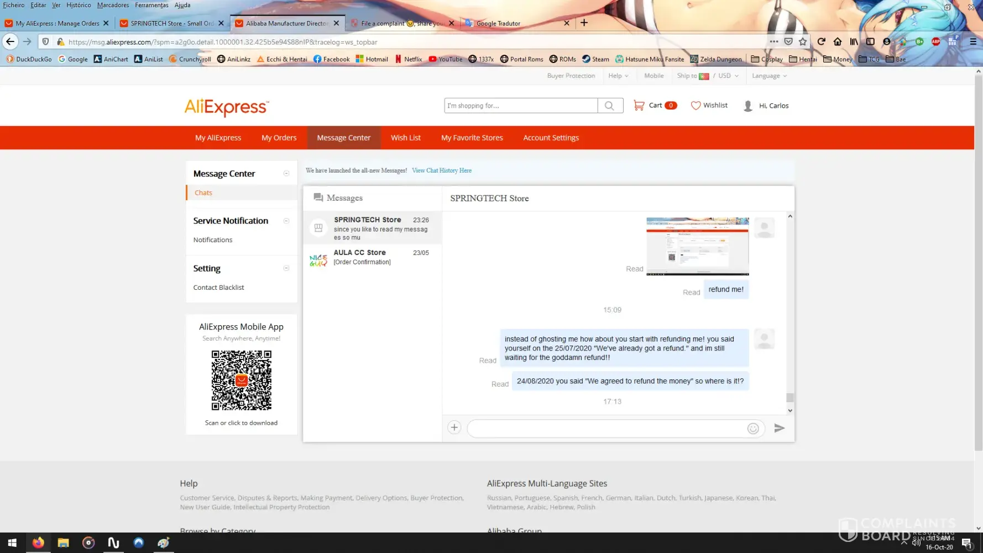Open the Firefox hamburger menu

click(x=973, y=41)
